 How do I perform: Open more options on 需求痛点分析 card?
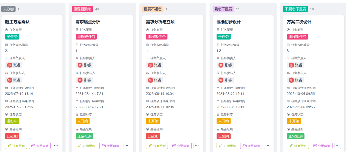tap(126, 146)
